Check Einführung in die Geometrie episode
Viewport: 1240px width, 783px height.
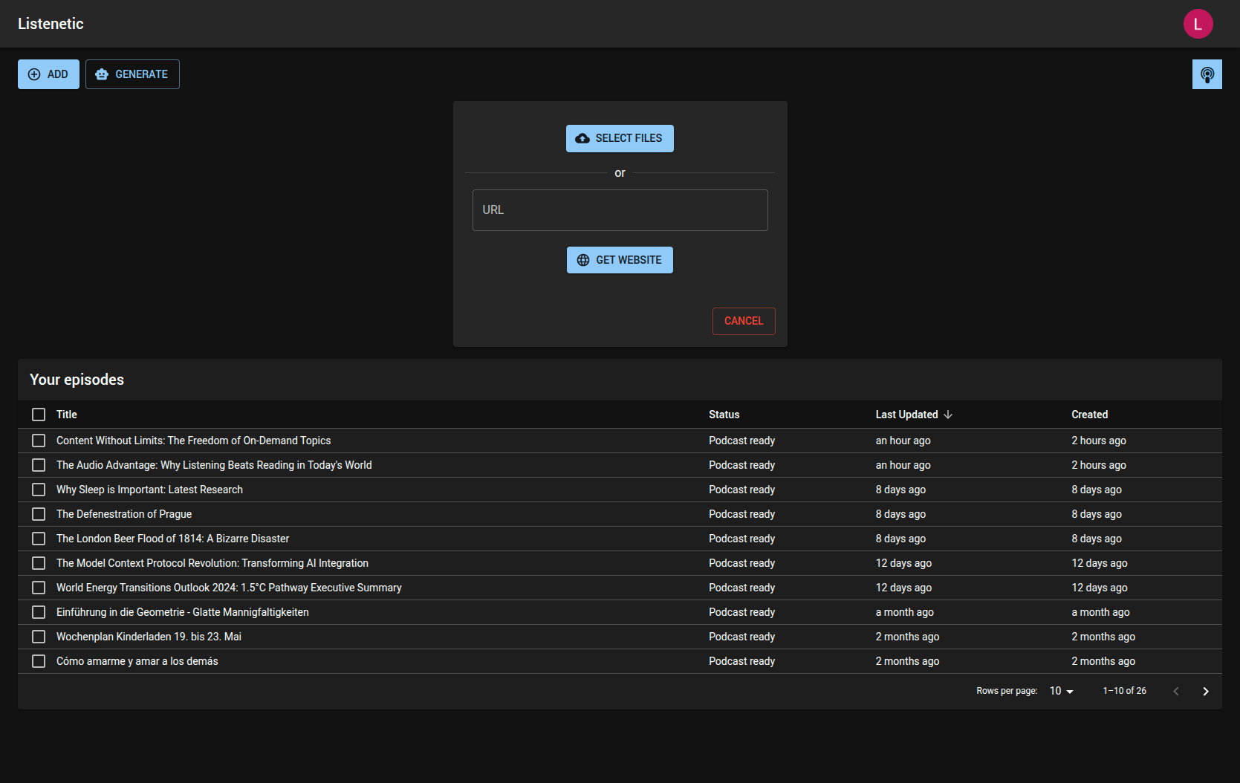[x=39, y=612]
